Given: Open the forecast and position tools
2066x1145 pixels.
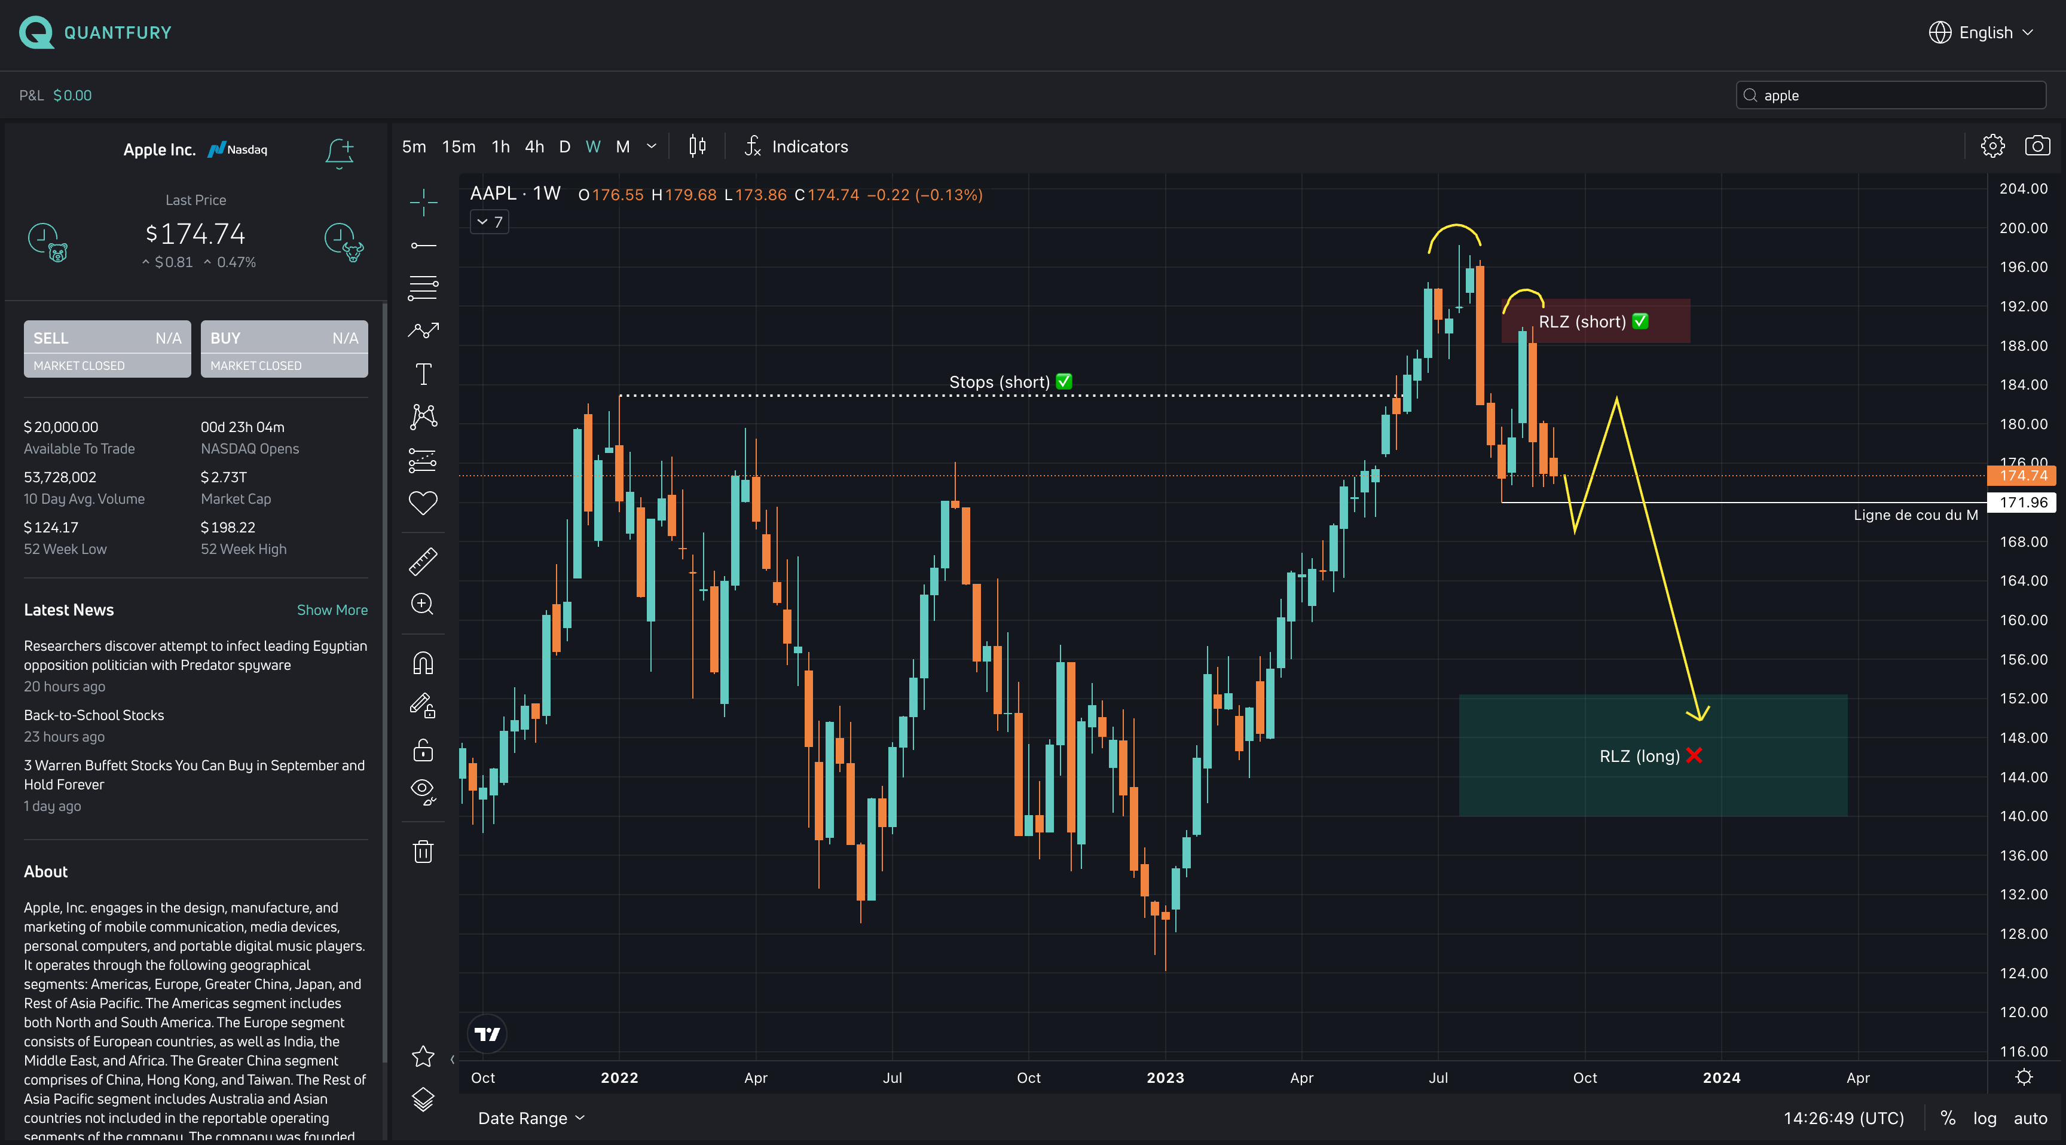Looking at the screenshot, I should (423, 460).
